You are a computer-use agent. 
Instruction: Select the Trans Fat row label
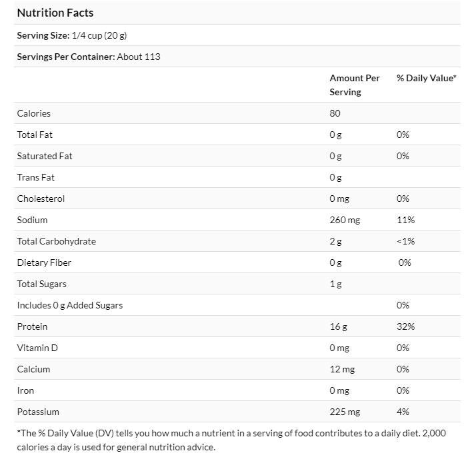click(x=36, y=177)
